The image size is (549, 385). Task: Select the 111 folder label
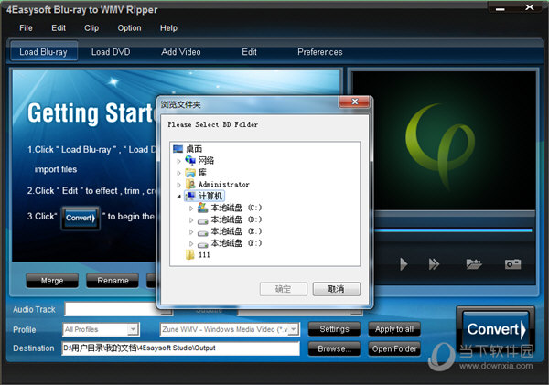click(204, 255)
